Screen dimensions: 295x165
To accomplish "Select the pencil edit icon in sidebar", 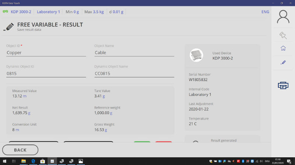I will coord(283,62).
